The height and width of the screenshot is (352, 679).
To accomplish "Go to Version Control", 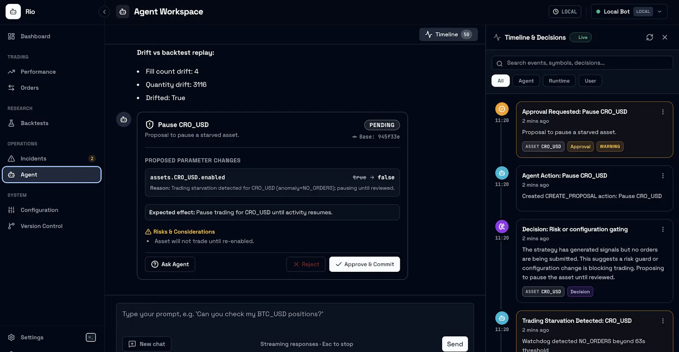I will pyautogui.click(x=52, y=226).
